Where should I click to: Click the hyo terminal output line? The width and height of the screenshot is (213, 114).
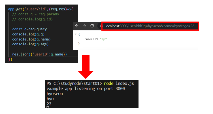tap(50, 99)
